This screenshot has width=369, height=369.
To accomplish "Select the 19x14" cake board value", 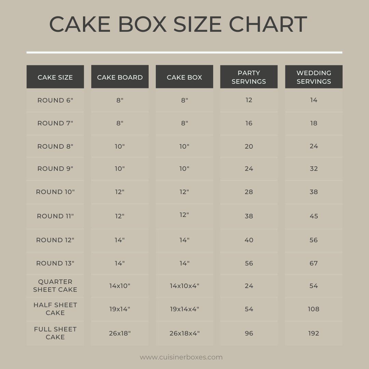I will pos(120,309).
